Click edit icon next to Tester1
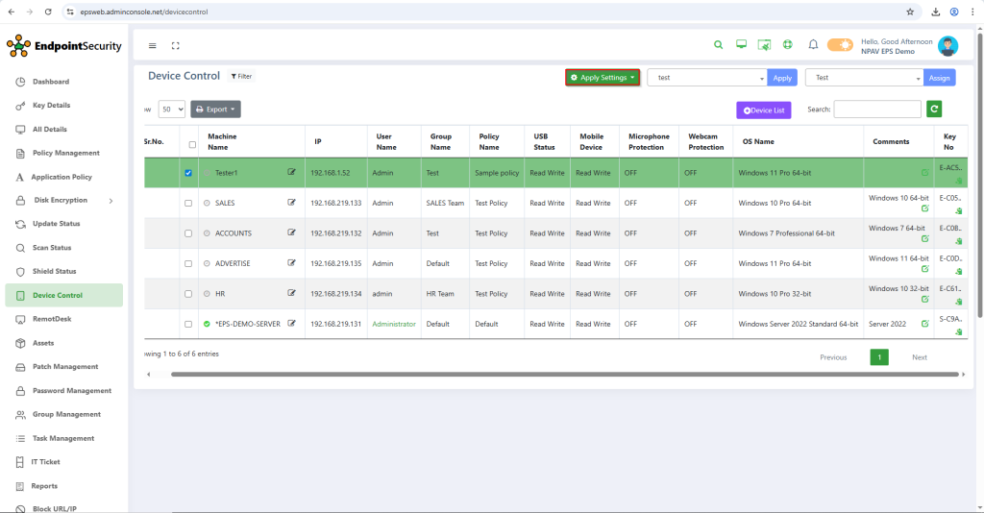 (x=291, y=173)
